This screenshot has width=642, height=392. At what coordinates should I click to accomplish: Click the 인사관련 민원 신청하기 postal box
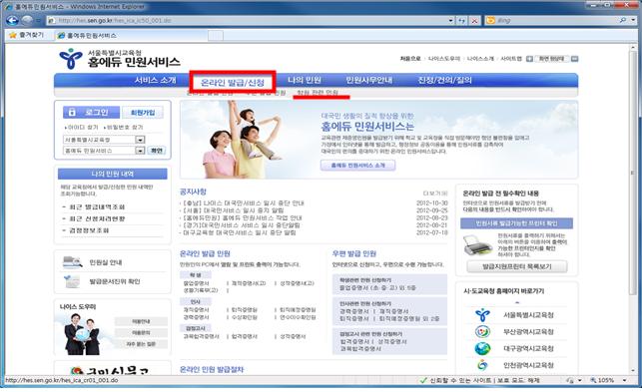pyautogui.click(x=389, y=311)
